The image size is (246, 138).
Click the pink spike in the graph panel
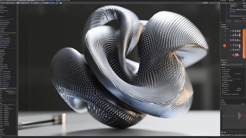pyautogui.click(x=240, y=116)
